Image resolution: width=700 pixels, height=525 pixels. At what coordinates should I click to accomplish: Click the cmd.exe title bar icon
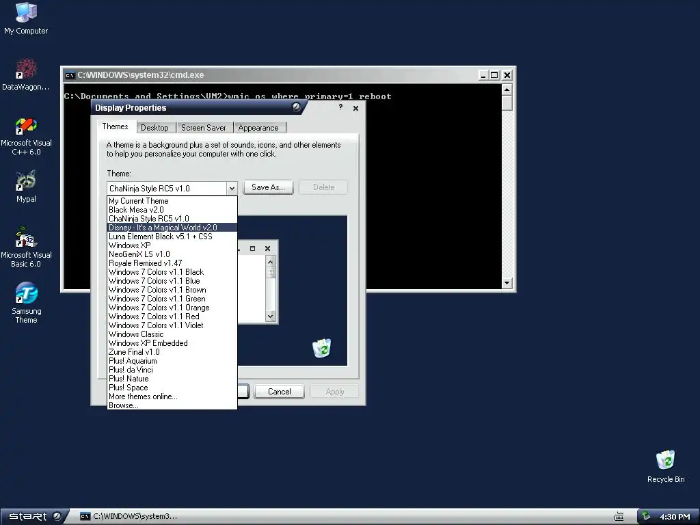(x=70, y=75)
